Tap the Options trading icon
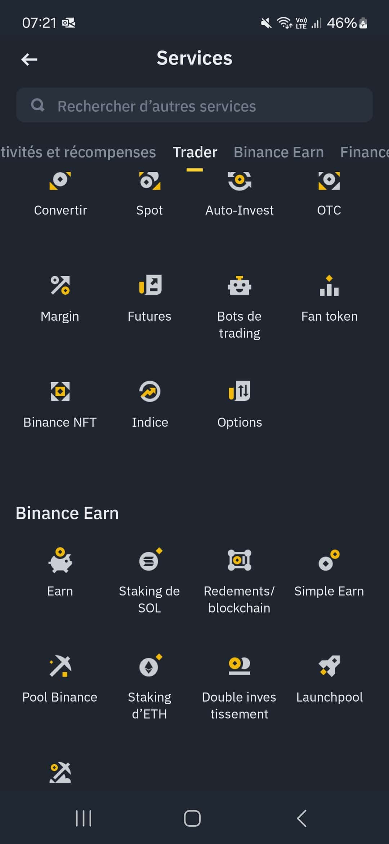The image size is (389, 844). click(240, 392)
